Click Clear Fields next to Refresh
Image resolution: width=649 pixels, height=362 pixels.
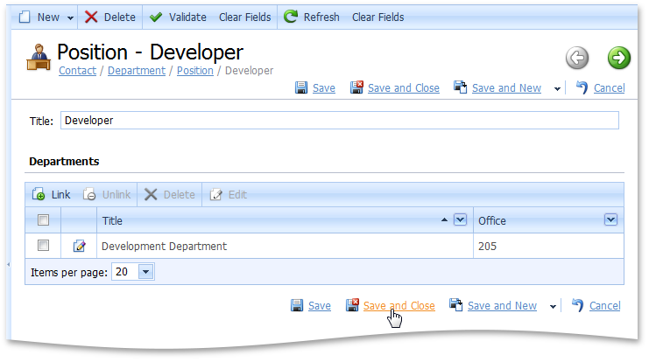(x=377, y=17)
